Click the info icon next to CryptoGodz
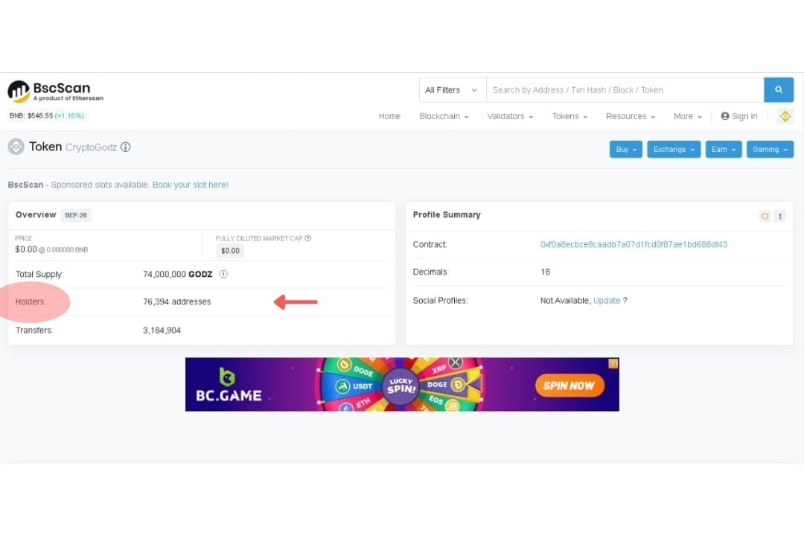Screen dimensions: 804x536 [126, 147]
